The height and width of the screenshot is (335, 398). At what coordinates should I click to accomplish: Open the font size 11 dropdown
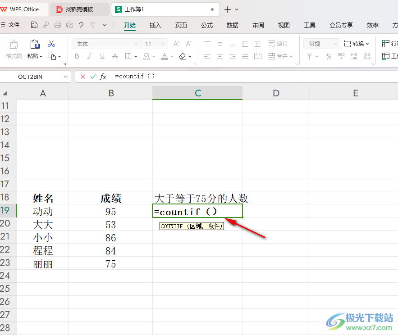coord(163,44)
